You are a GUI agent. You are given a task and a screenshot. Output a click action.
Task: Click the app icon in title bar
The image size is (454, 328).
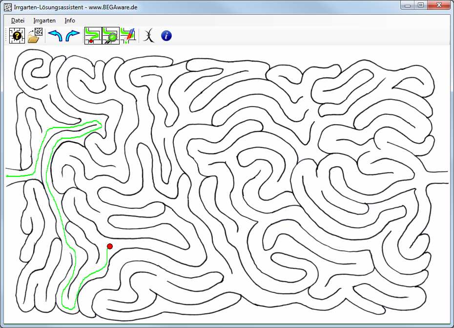click(x=8, y=7)
